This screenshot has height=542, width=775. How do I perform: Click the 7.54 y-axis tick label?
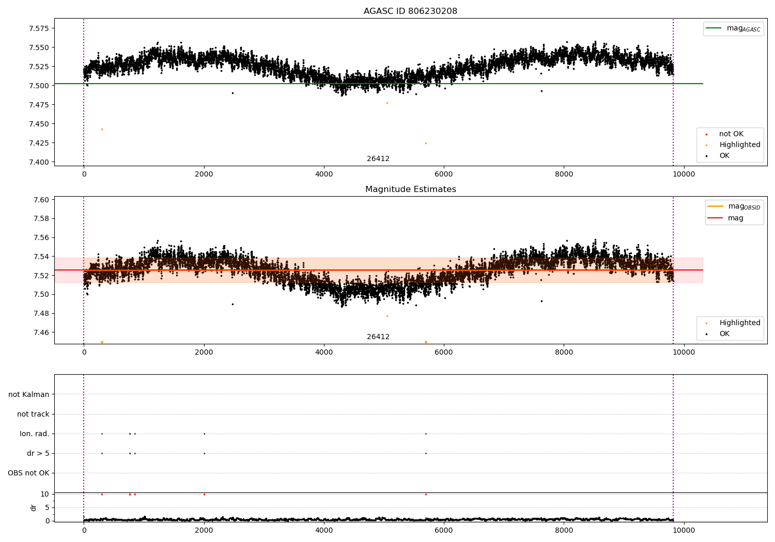41,257
